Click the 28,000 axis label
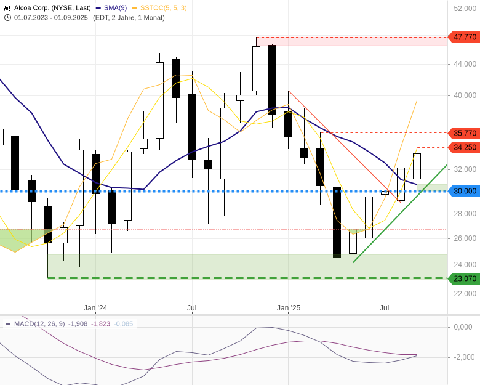 [465, 214]
